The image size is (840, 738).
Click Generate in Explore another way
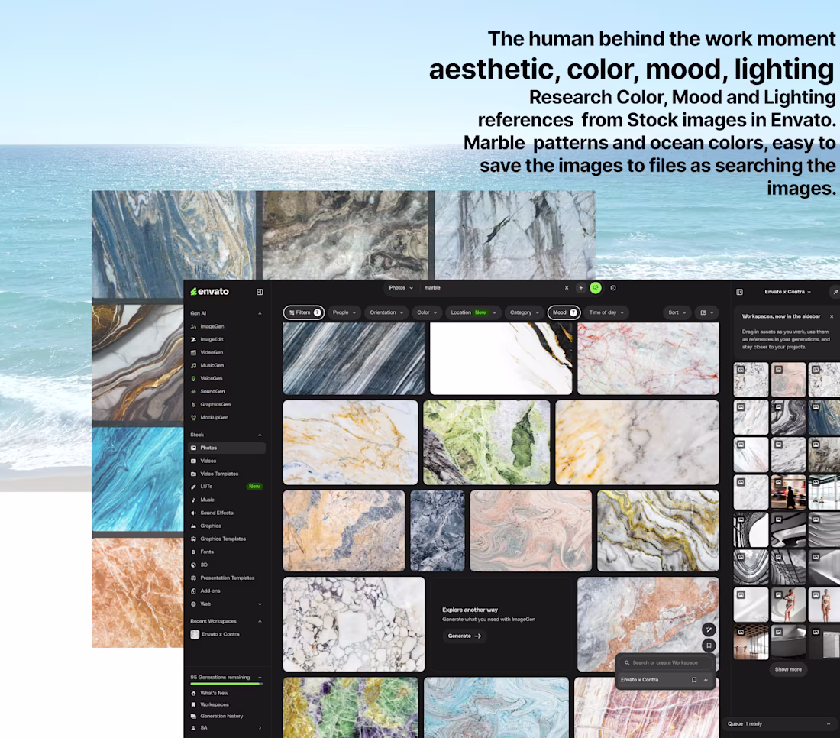(x=464, y=636)
